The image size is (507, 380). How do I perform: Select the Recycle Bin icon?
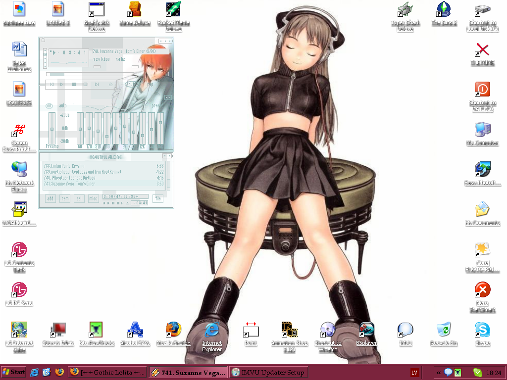click(x=444, y=334)
